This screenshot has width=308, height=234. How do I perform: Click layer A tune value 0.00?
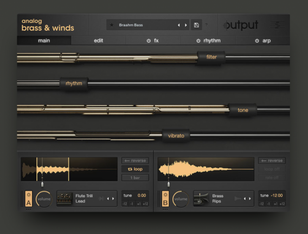pos(142,196)
